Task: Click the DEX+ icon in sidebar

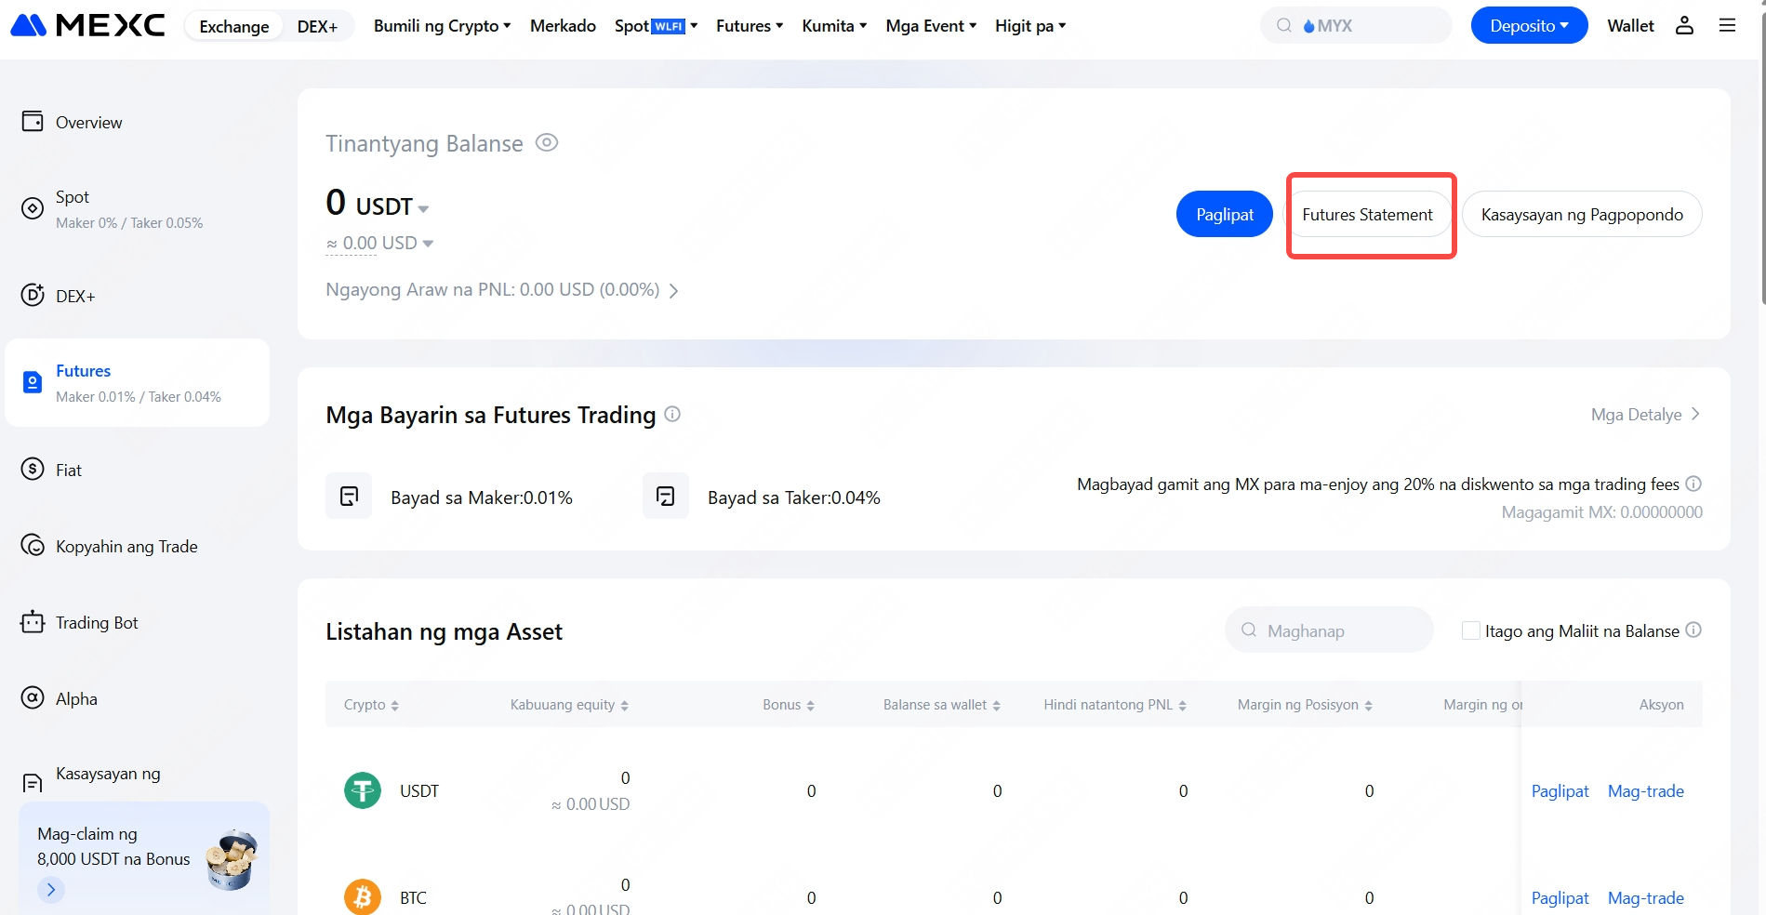Action: pos(33,296)
